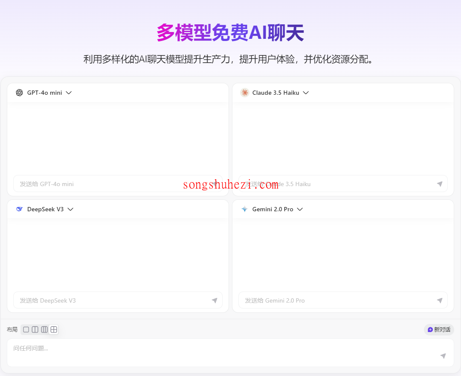
Task: Click the 布局 label
Action: coord(12,329)
